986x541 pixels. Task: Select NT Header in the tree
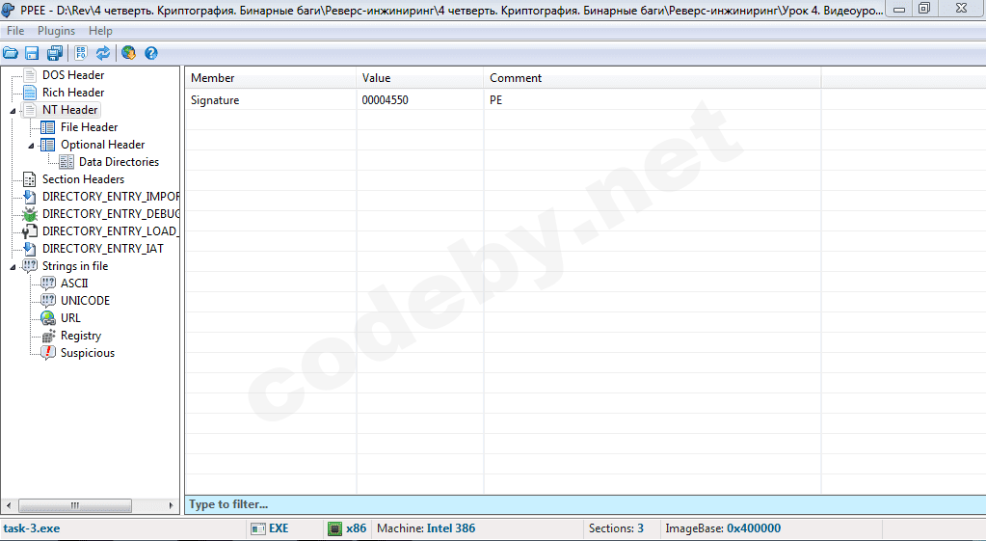click(69, 110)
